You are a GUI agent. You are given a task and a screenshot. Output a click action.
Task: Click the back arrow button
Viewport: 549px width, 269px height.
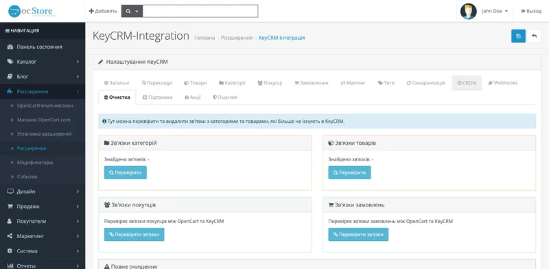tap(535, 36)
